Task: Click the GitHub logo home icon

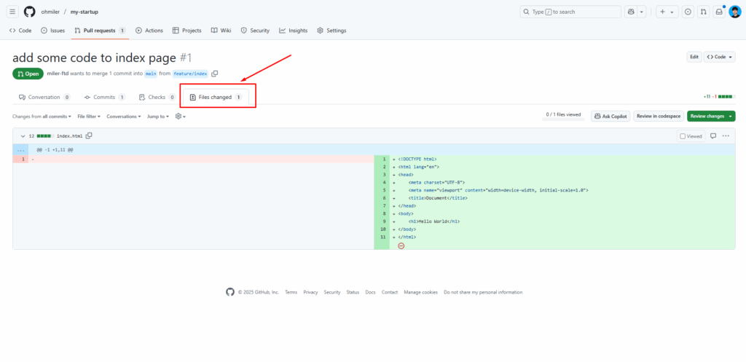Action: click(29, 12)
